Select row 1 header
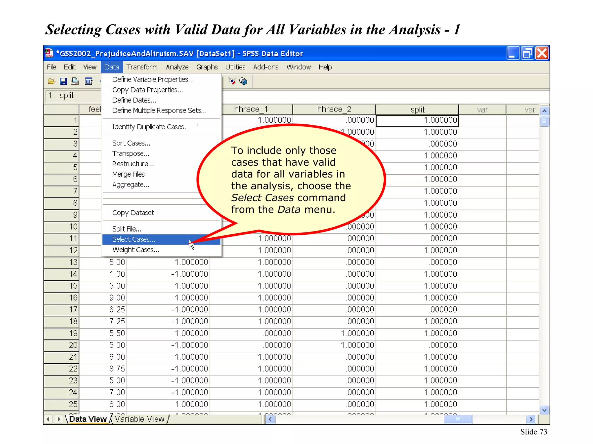The image size is (593, 444). point(61,121)
